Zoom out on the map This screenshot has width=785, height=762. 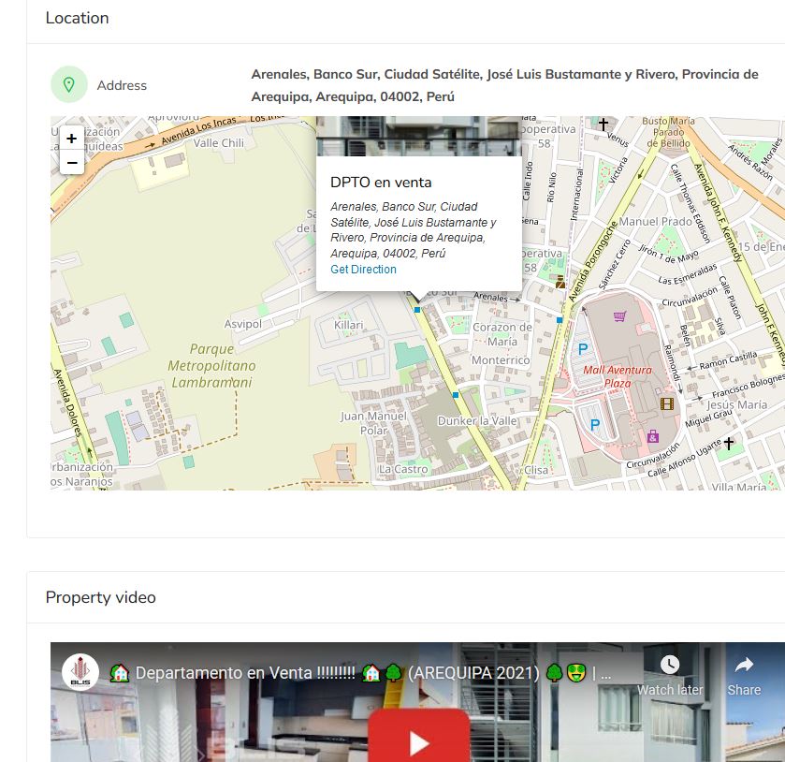pyautogui.click(x=72, y=163)
